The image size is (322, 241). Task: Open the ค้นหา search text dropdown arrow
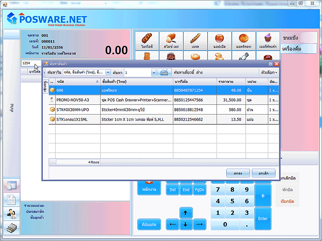pos(154,73)
